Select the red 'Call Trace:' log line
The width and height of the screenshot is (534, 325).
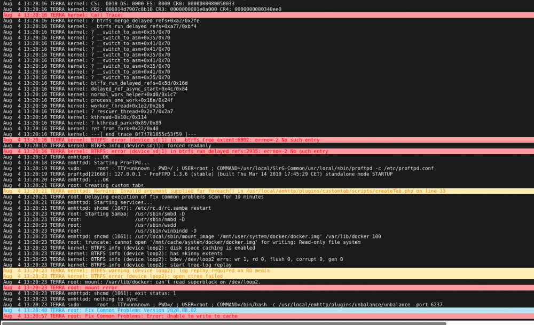tap(269, 15)
